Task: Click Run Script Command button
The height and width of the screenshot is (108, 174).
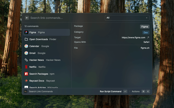Action: point(111,92)
